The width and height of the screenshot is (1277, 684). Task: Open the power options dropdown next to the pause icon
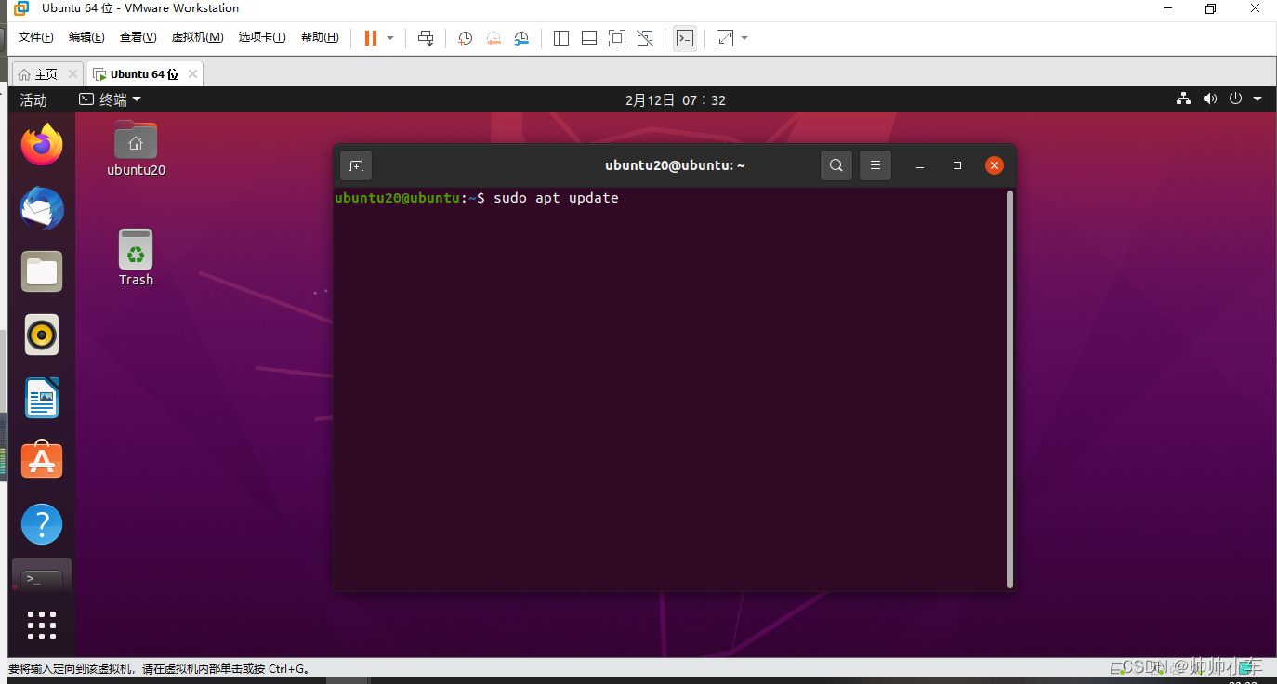pyautogui.click(x=390, y=38)
